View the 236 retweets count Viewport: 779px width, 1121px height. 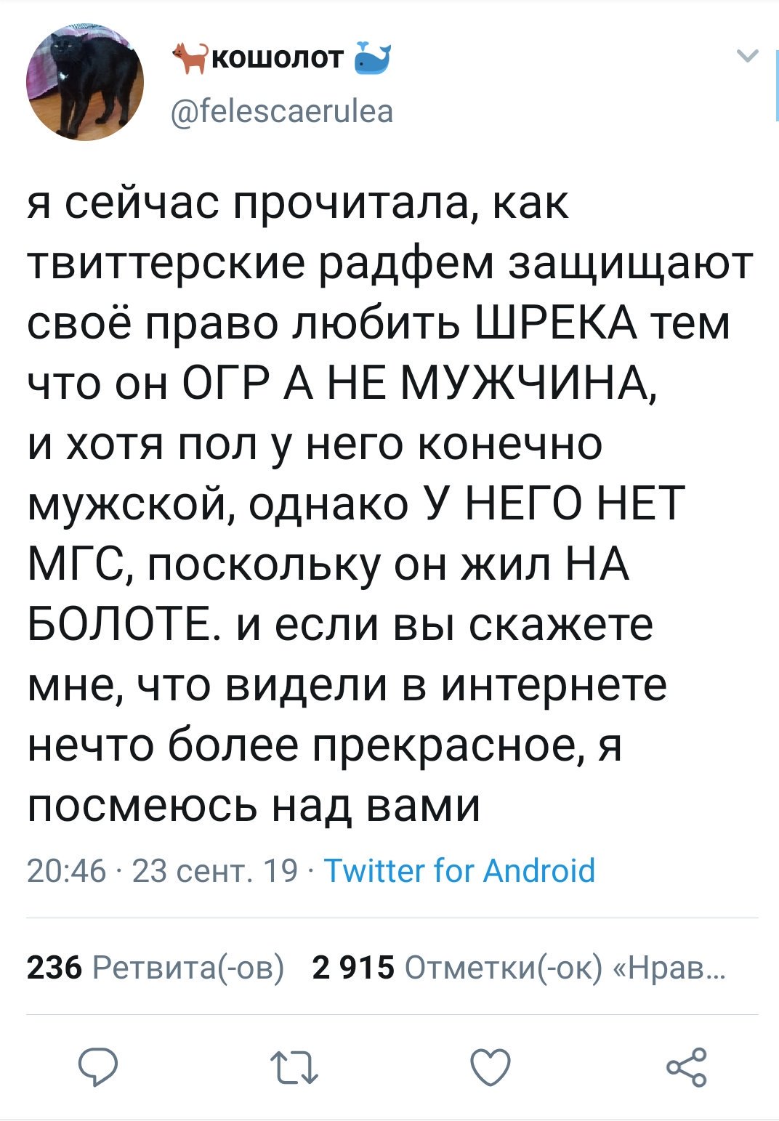54,967
